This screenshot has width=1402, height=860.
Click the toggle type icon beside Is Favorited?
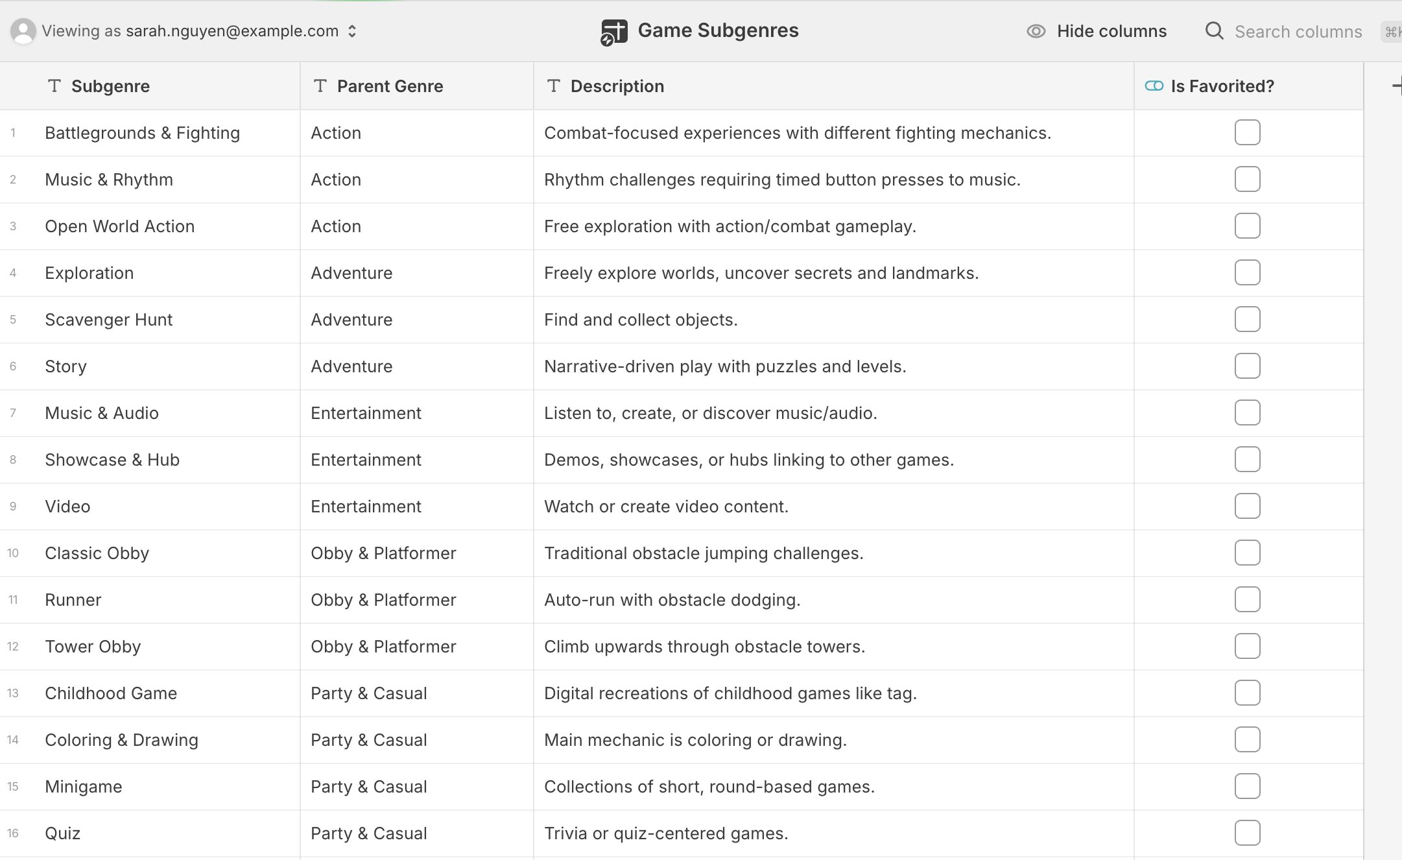1154,86
